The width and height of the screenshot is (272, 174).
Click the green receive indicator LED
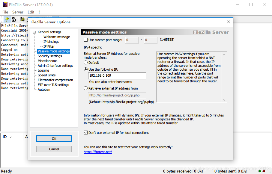pyautogui.click(x=260, y=171)
